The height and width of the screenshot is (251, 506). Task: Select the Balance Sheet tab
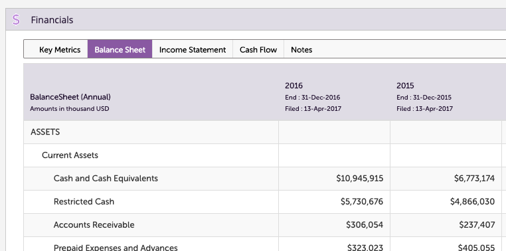point(120,49)
